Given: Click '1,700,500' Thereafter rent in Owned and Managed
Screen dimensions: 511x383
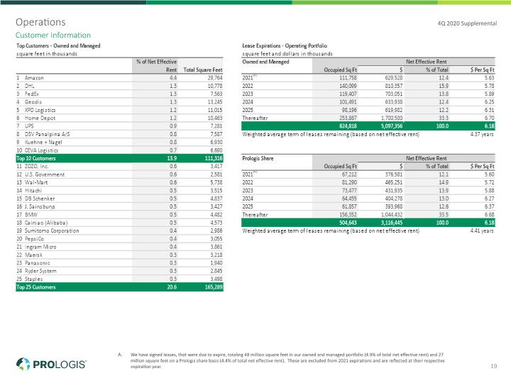Looking at the screenshot, I should pyautogui.click(x=392, y=118).
